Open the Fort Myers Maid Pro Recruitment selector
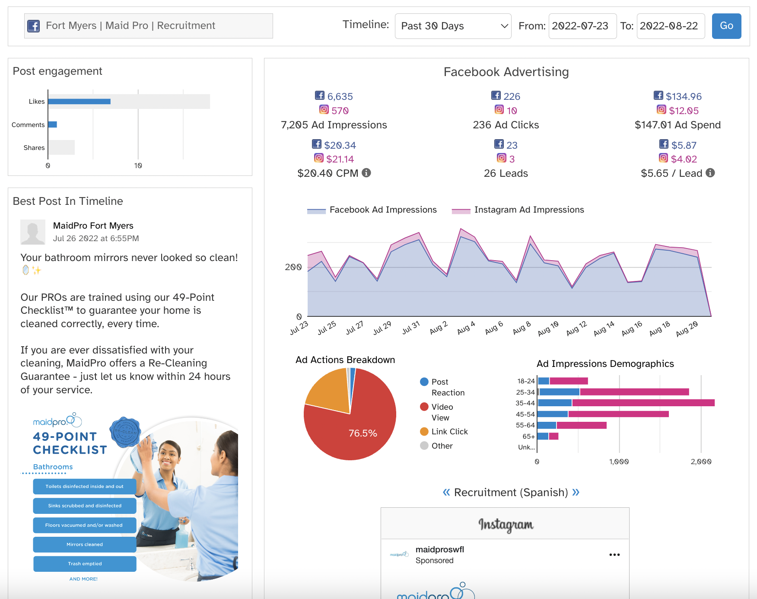The image size is (757, 599). pos(149,26)
